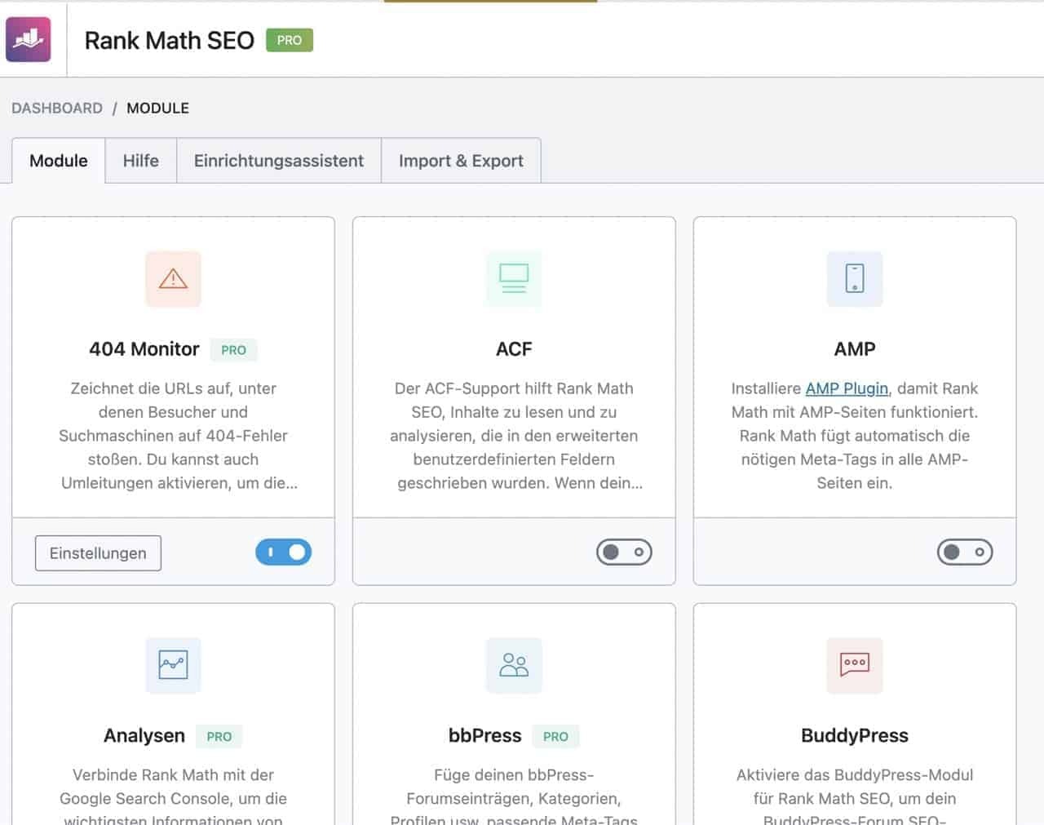
Task: Click the BuddyPress module title
Action: (x=855, y=735)
